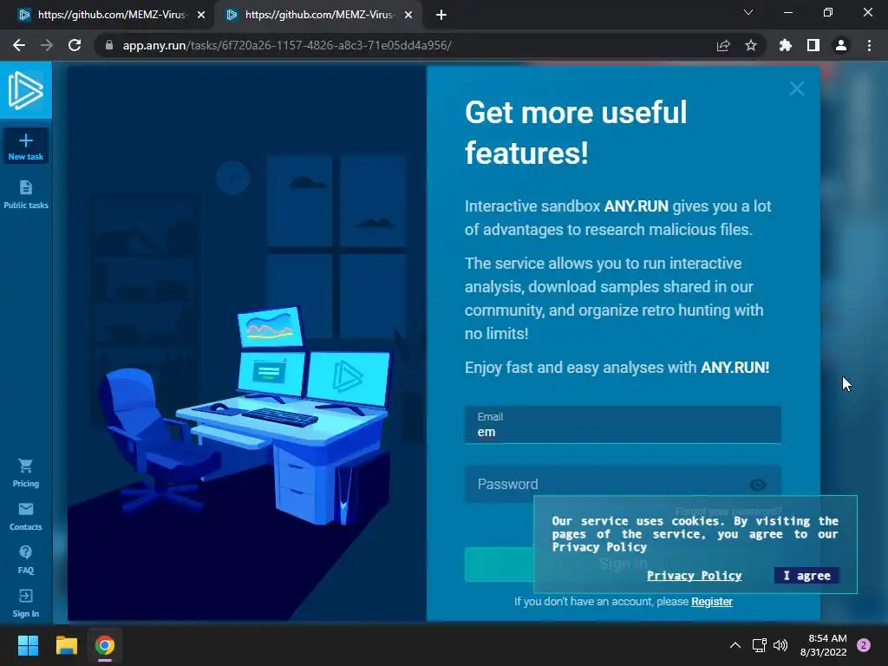Toggle password visibility eye icon
The height and width of the screenshot is (666, 888).
(758, 484)
